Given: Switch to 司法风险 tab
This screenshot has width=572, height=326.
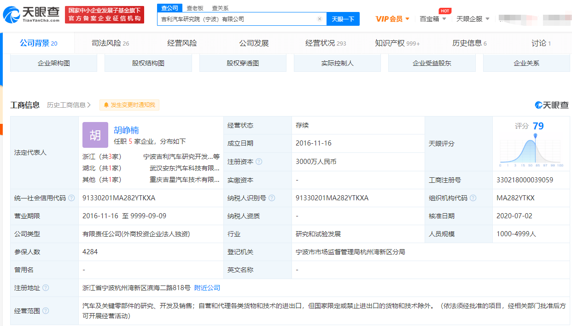Looking at the screenshot, I should pyautogui.click(x=111, y=43).
